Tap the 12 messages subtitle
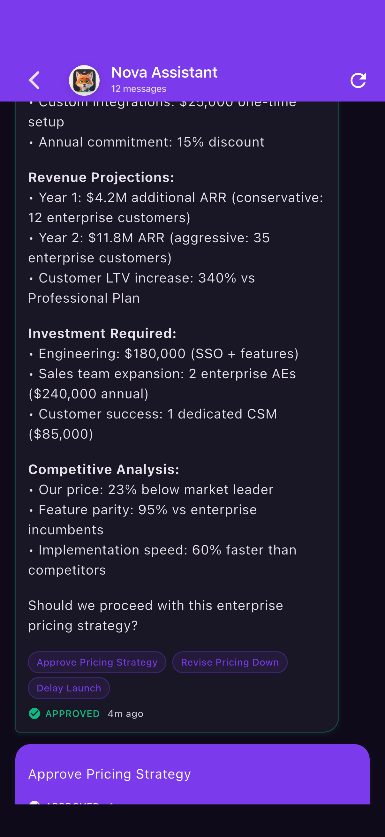The width and height of the screenshot is (385, 837). (139, 89)
